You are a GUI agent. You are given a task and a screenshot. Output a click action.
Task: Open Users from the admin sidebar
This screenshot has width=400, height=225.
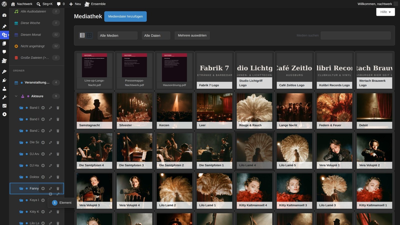4,89
